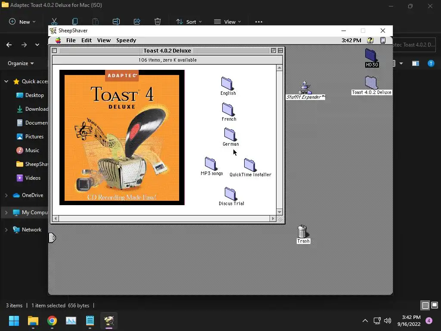Open the Windows Start button
This screenshot has width=441, height=331.
pyautogui.click(x=14, y=321)
